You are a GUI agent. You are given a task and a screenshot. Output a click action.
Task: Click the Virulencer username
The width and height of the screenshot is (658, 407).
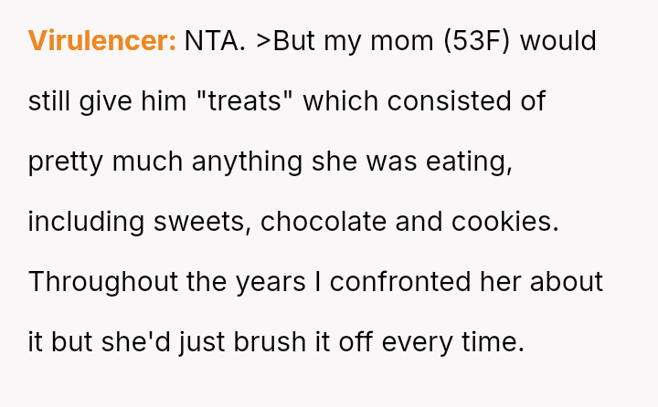tap(101, 41)
